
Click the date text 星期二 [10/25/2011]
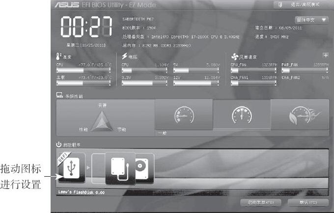86,45
